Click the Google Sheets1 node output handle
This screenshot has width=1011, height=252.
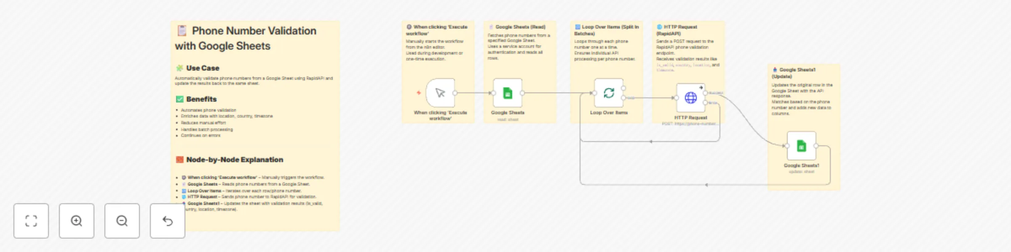point(816,146)
